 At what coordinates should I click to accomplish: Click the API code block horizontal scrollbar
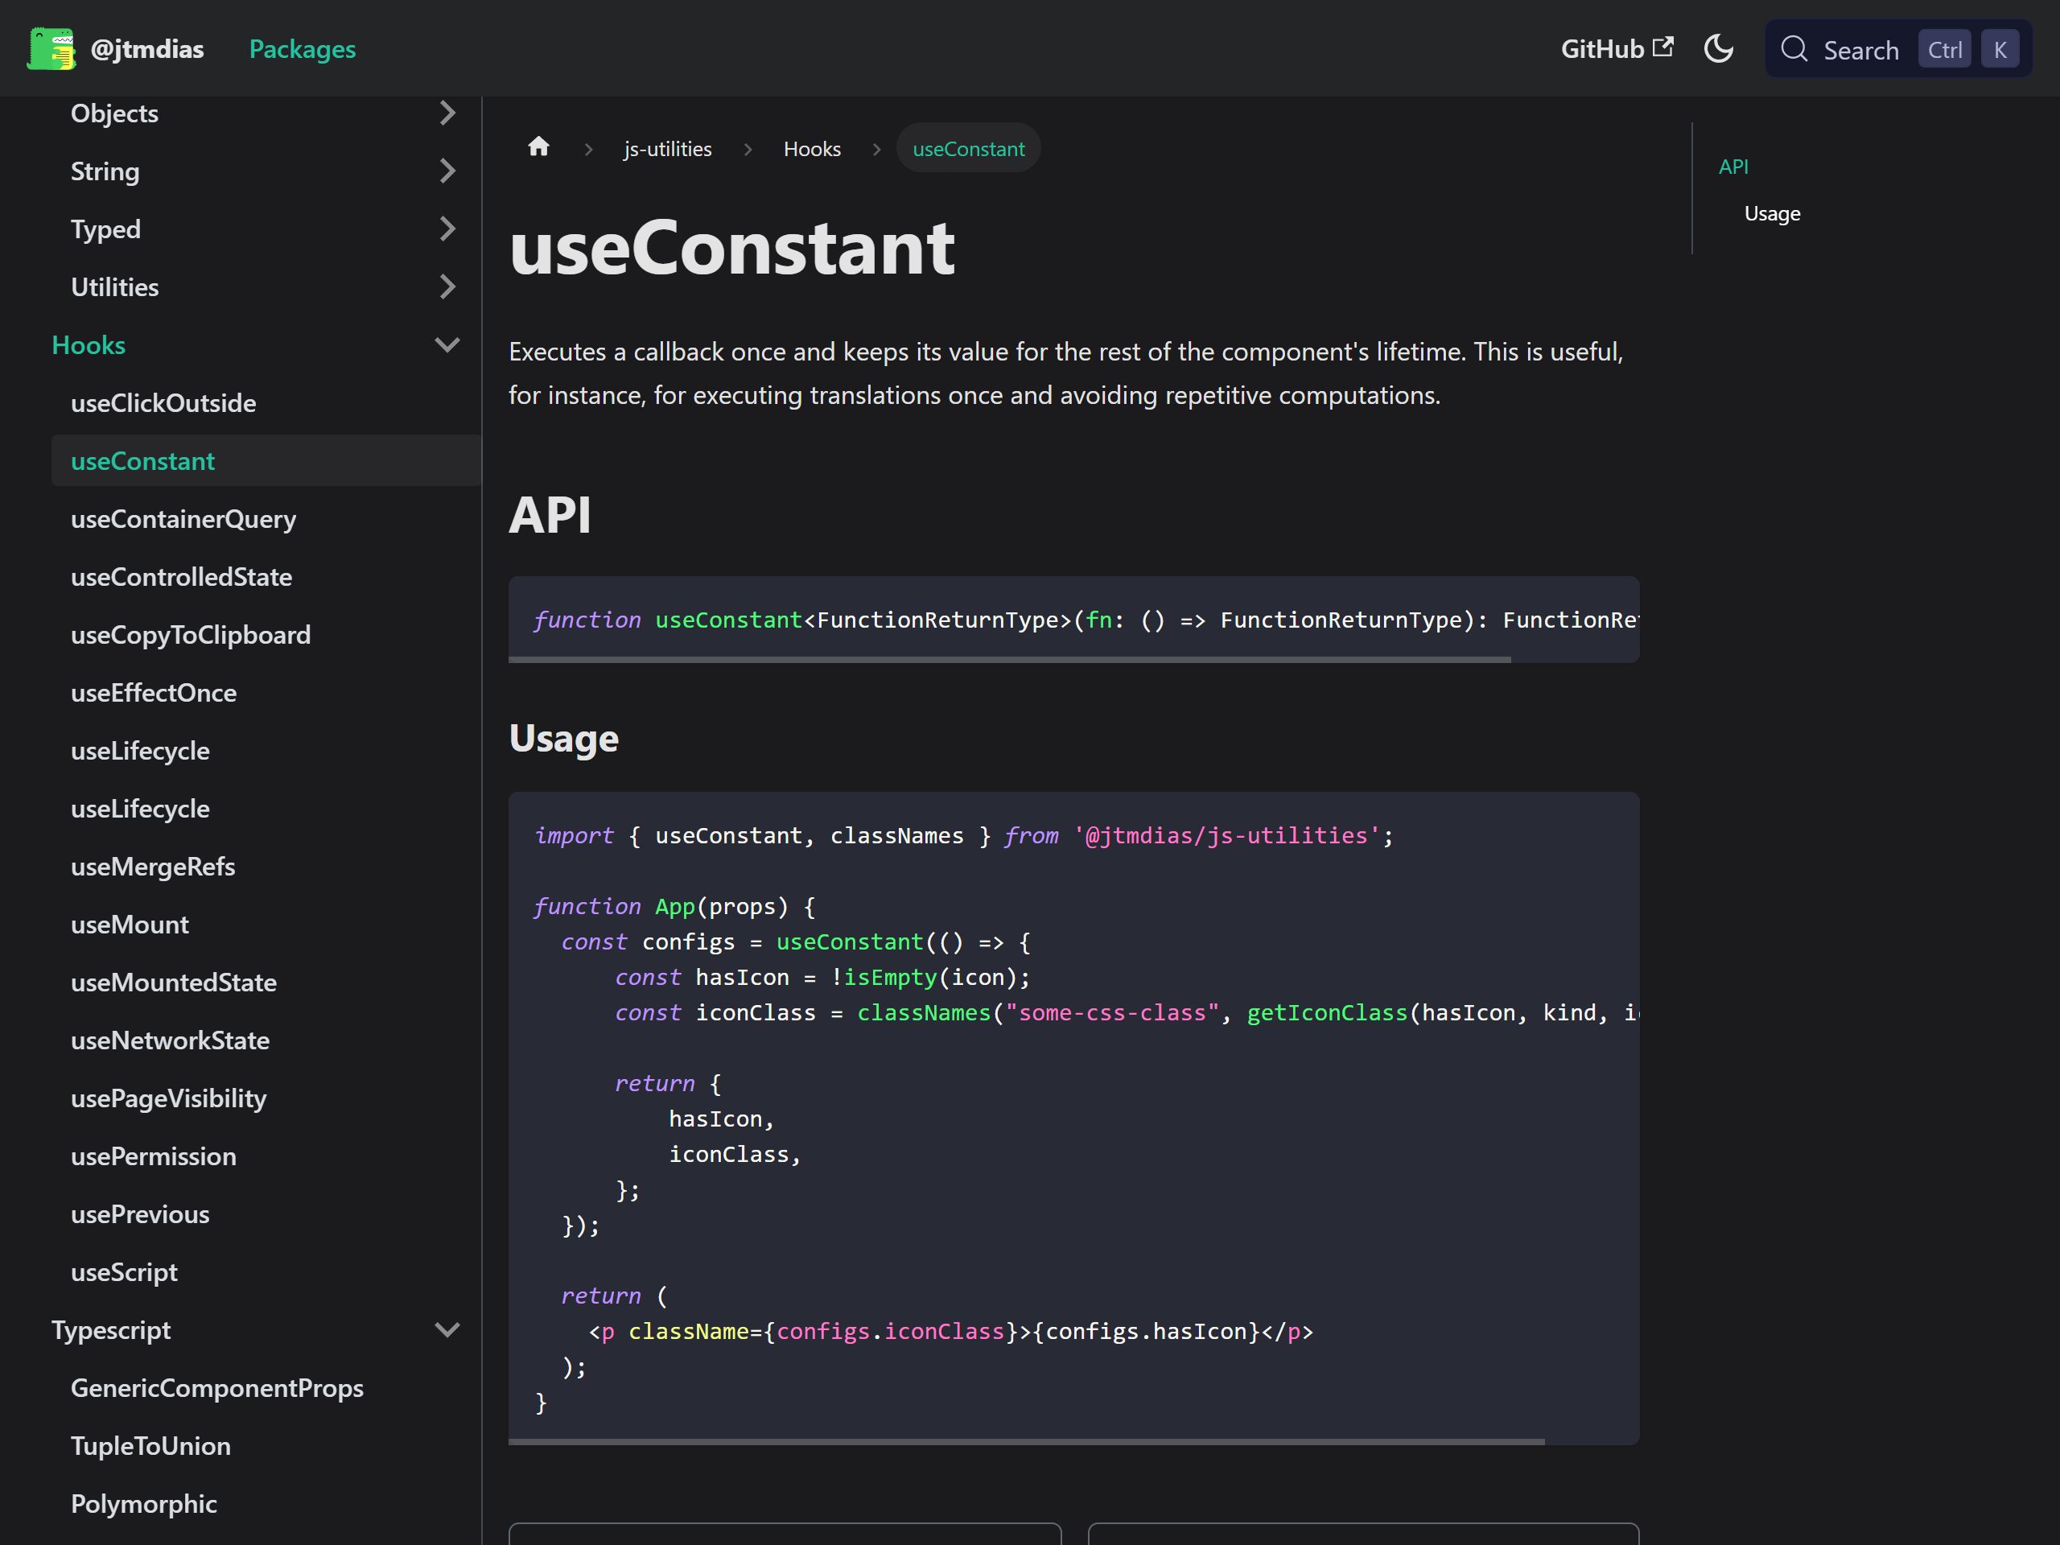point(1010,659)
